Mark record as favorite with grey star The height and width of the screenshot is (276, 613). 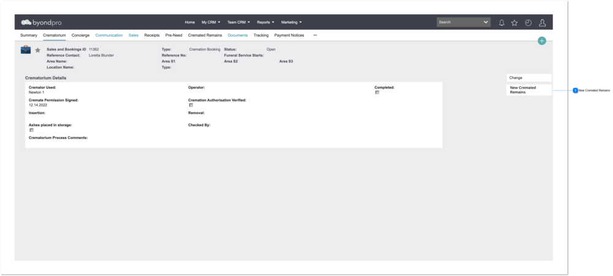pos(37,50)
